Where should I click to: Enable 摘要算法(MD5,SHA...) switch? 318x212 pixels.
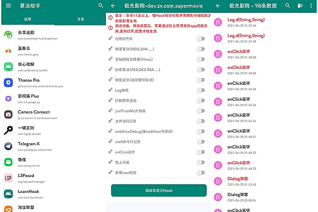tap(201, 49)
